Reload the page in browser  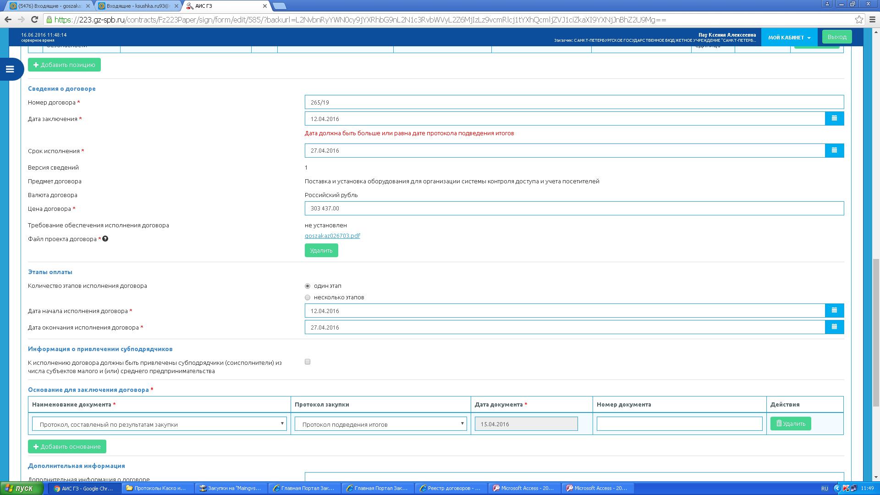click(x=34, y=20)
